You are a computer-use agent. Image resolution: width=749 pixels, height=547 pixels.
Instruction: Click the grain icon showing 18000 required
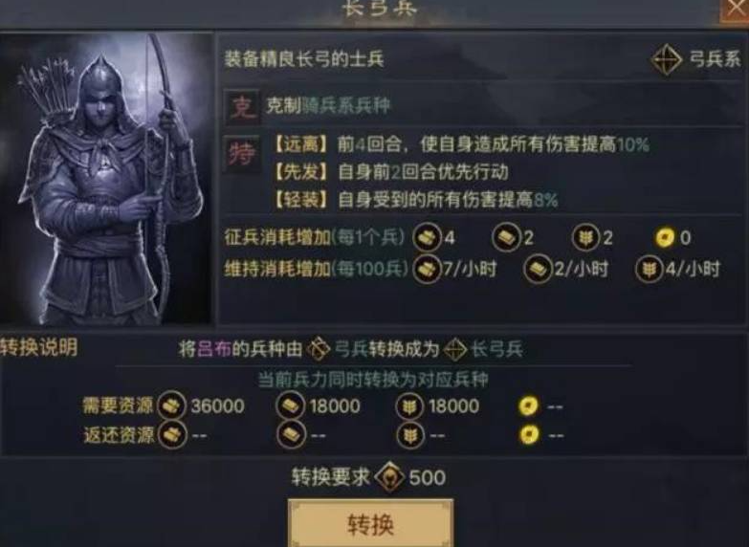(x=409, y=406)
